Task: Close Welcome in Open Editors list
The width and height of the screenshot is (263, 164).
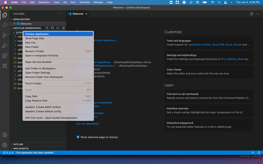Action: (14, 24)
